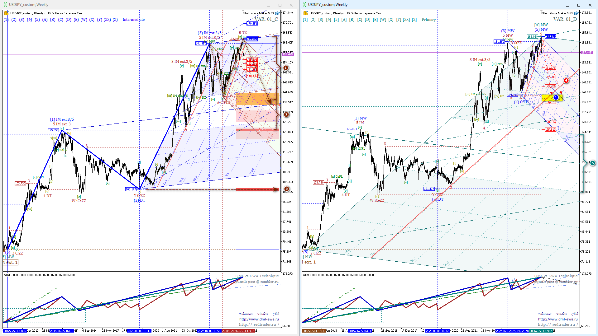Click the left chart's dollar symbol icon
The width and height of the screenshot is (598, 336).
point(6,13)
